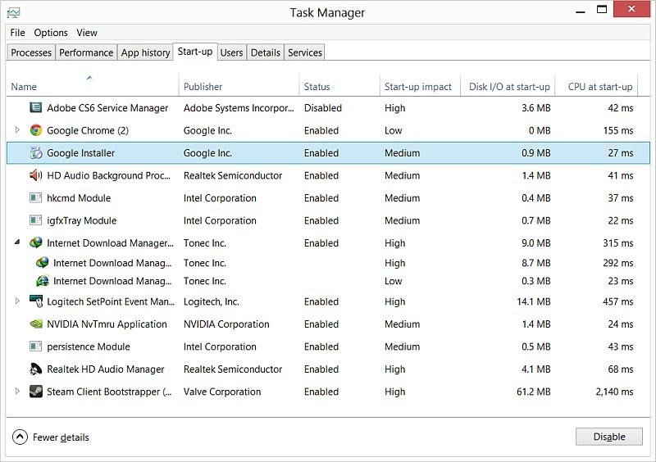Click the Disable button
Screen dimensions: 656x462
click(609, 437)
